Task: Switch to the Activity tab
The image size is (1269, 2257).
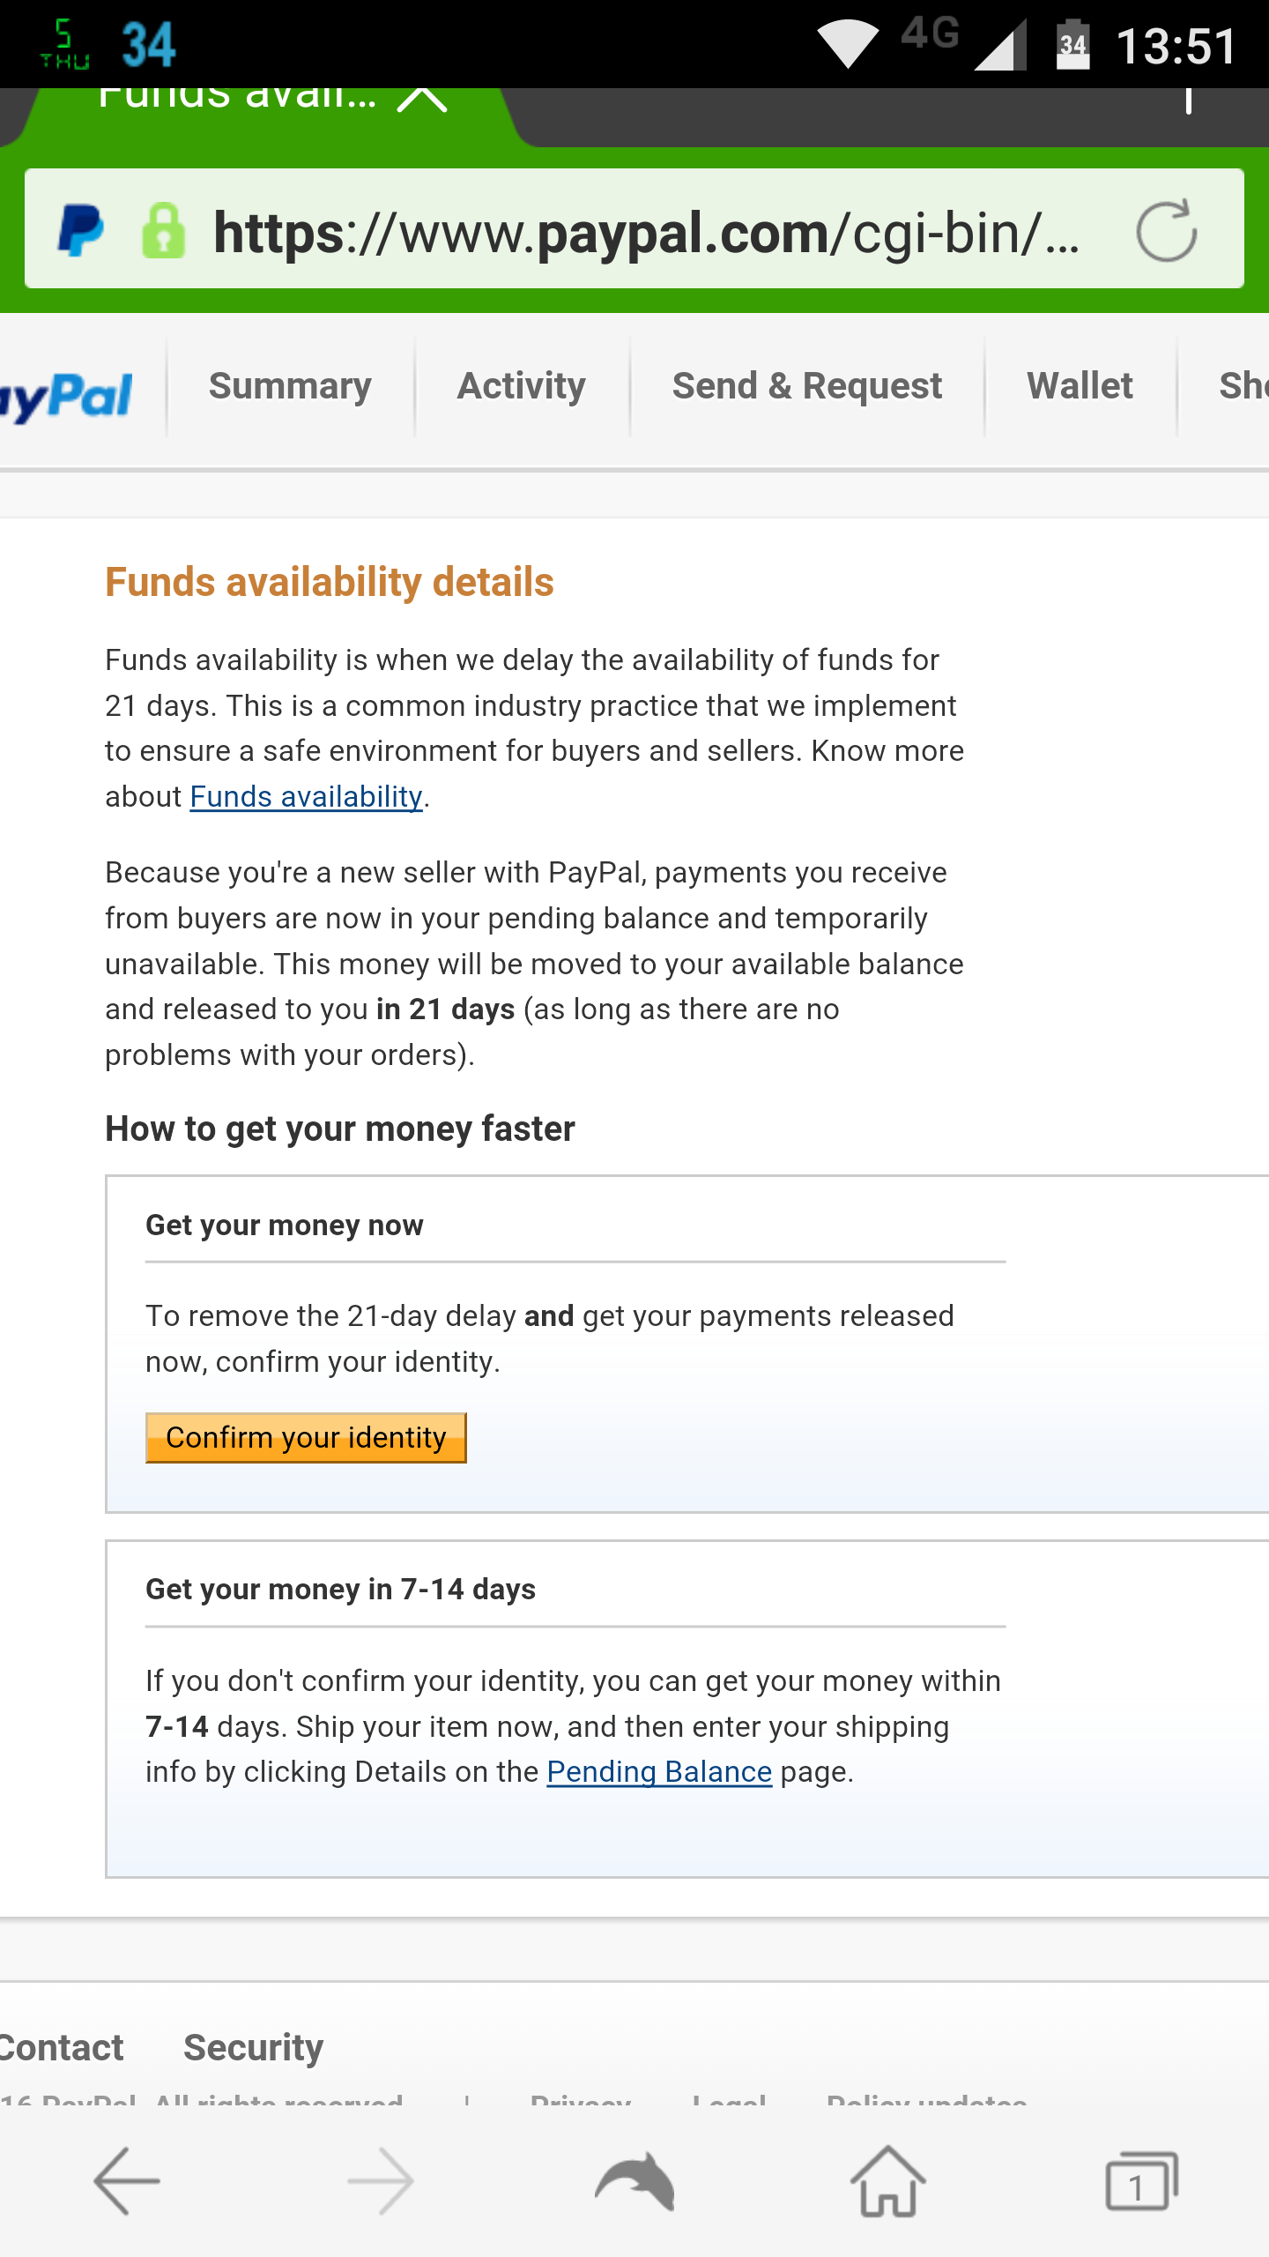Action: point(522,386)
